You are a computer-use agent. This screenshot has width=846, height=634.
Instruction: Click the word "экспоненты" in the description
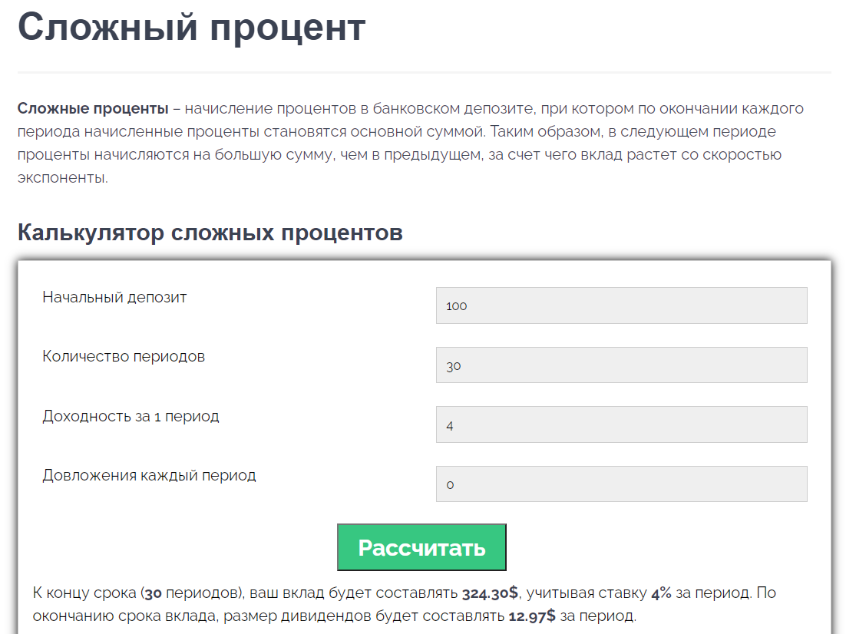click(x=62, y=178)
